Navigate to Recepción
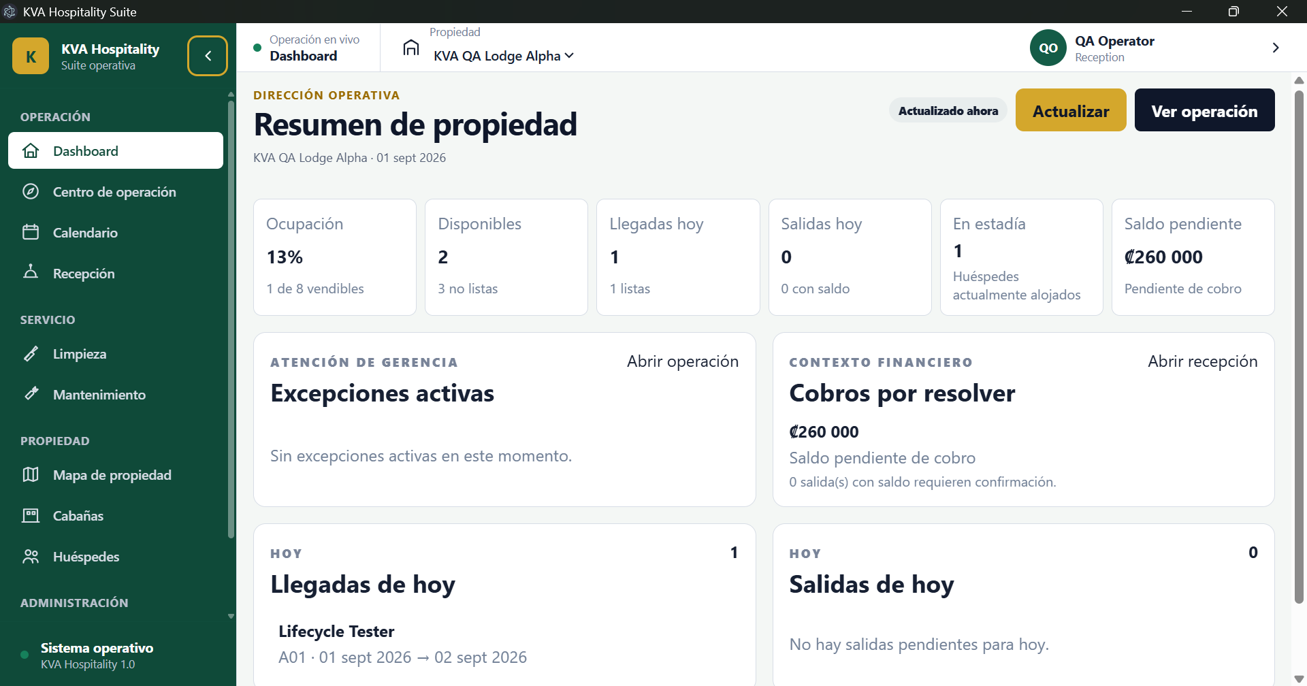This screenshot has width=1307, height=686. 116,273
